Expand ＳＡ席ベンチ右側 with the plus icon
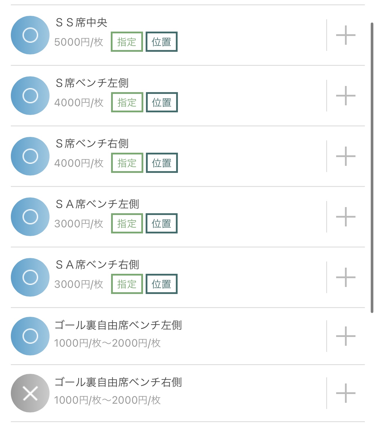Viewport: 376px width, 430px height. click(346, 277)
